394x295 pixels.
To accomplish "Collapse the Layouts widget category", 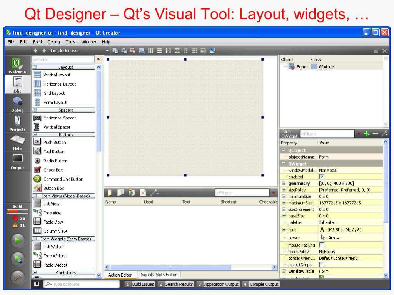I will point(35,67).
